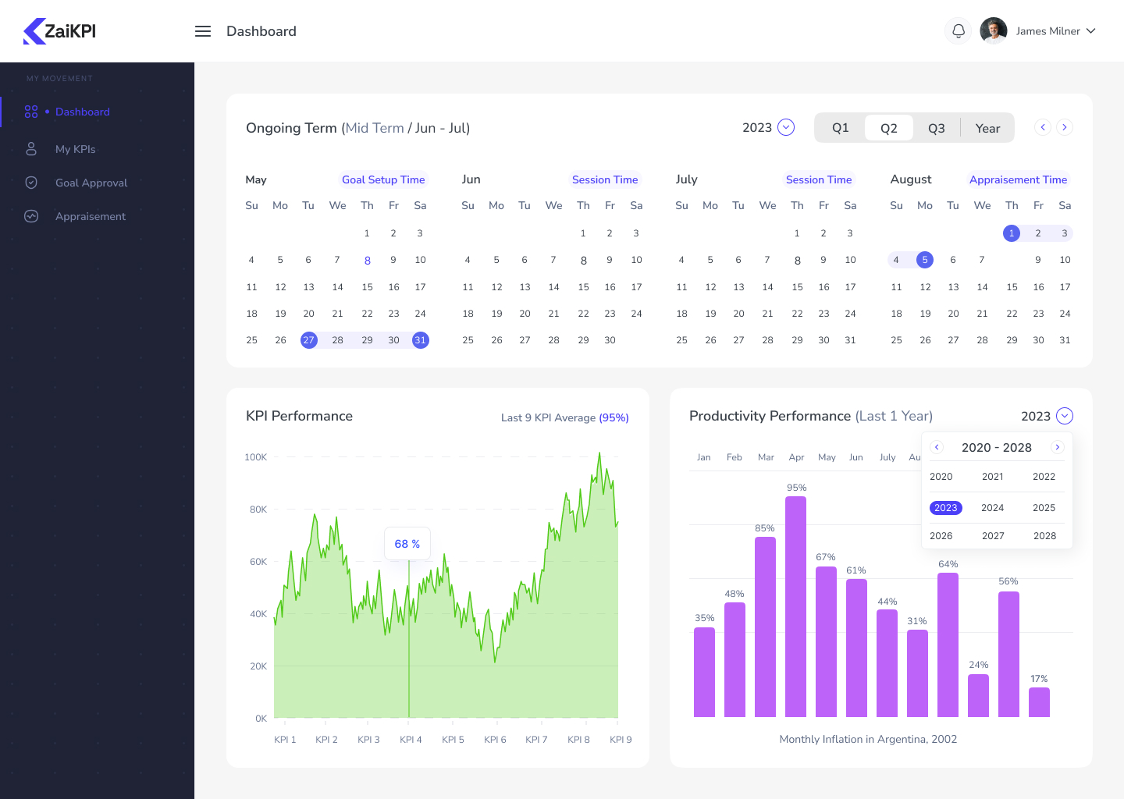Click the Appraisement sidebar icon
Image resolution: width=1124 pixels, height=799 pixels.
(x=31, y=216)
